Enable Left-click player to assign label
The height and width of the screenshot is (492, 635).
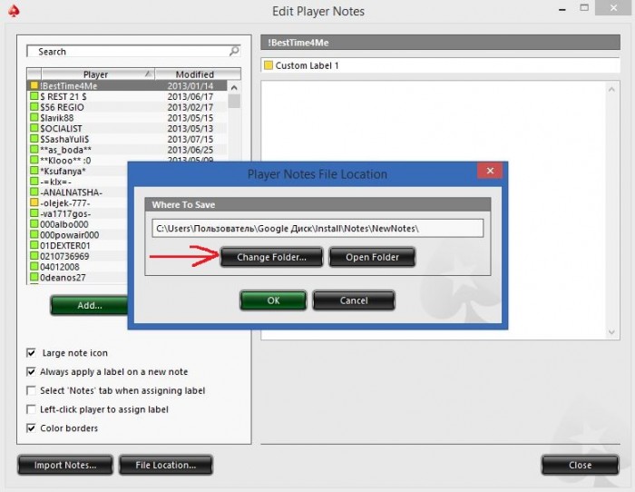pos(31,409)
